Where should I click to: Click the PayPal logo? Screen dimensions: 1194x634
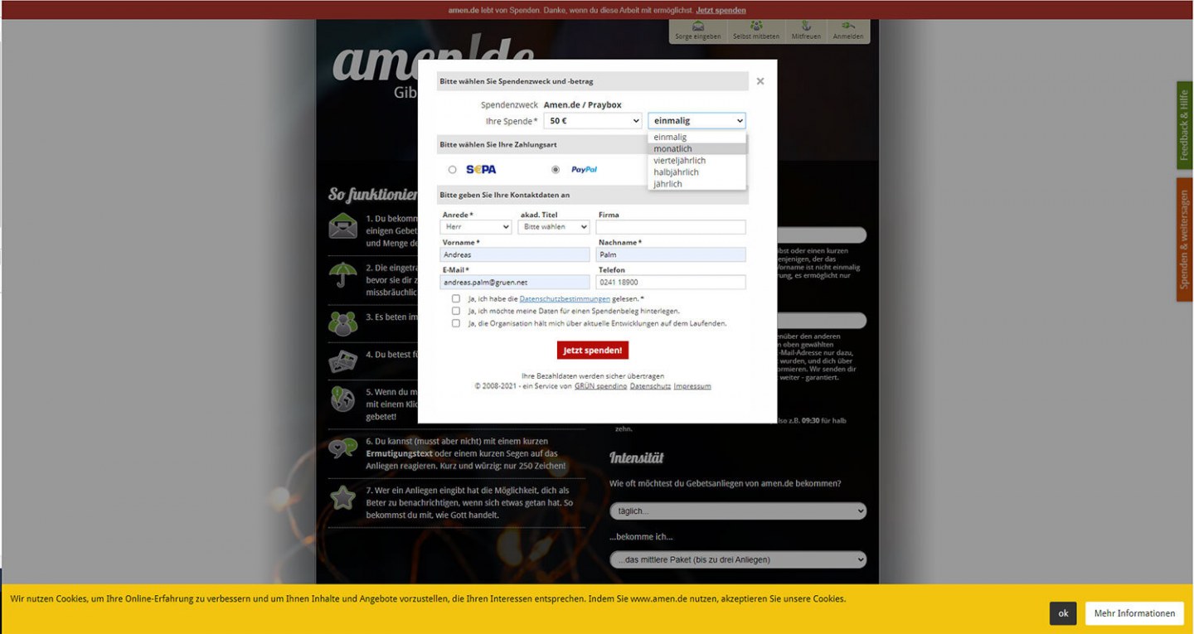(584, 169)
